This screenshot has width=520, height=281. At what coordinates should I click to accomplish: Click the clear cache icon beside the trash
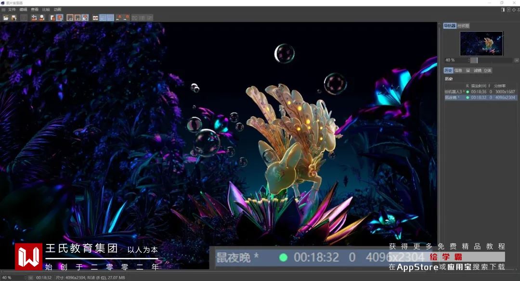pos(42,17)
